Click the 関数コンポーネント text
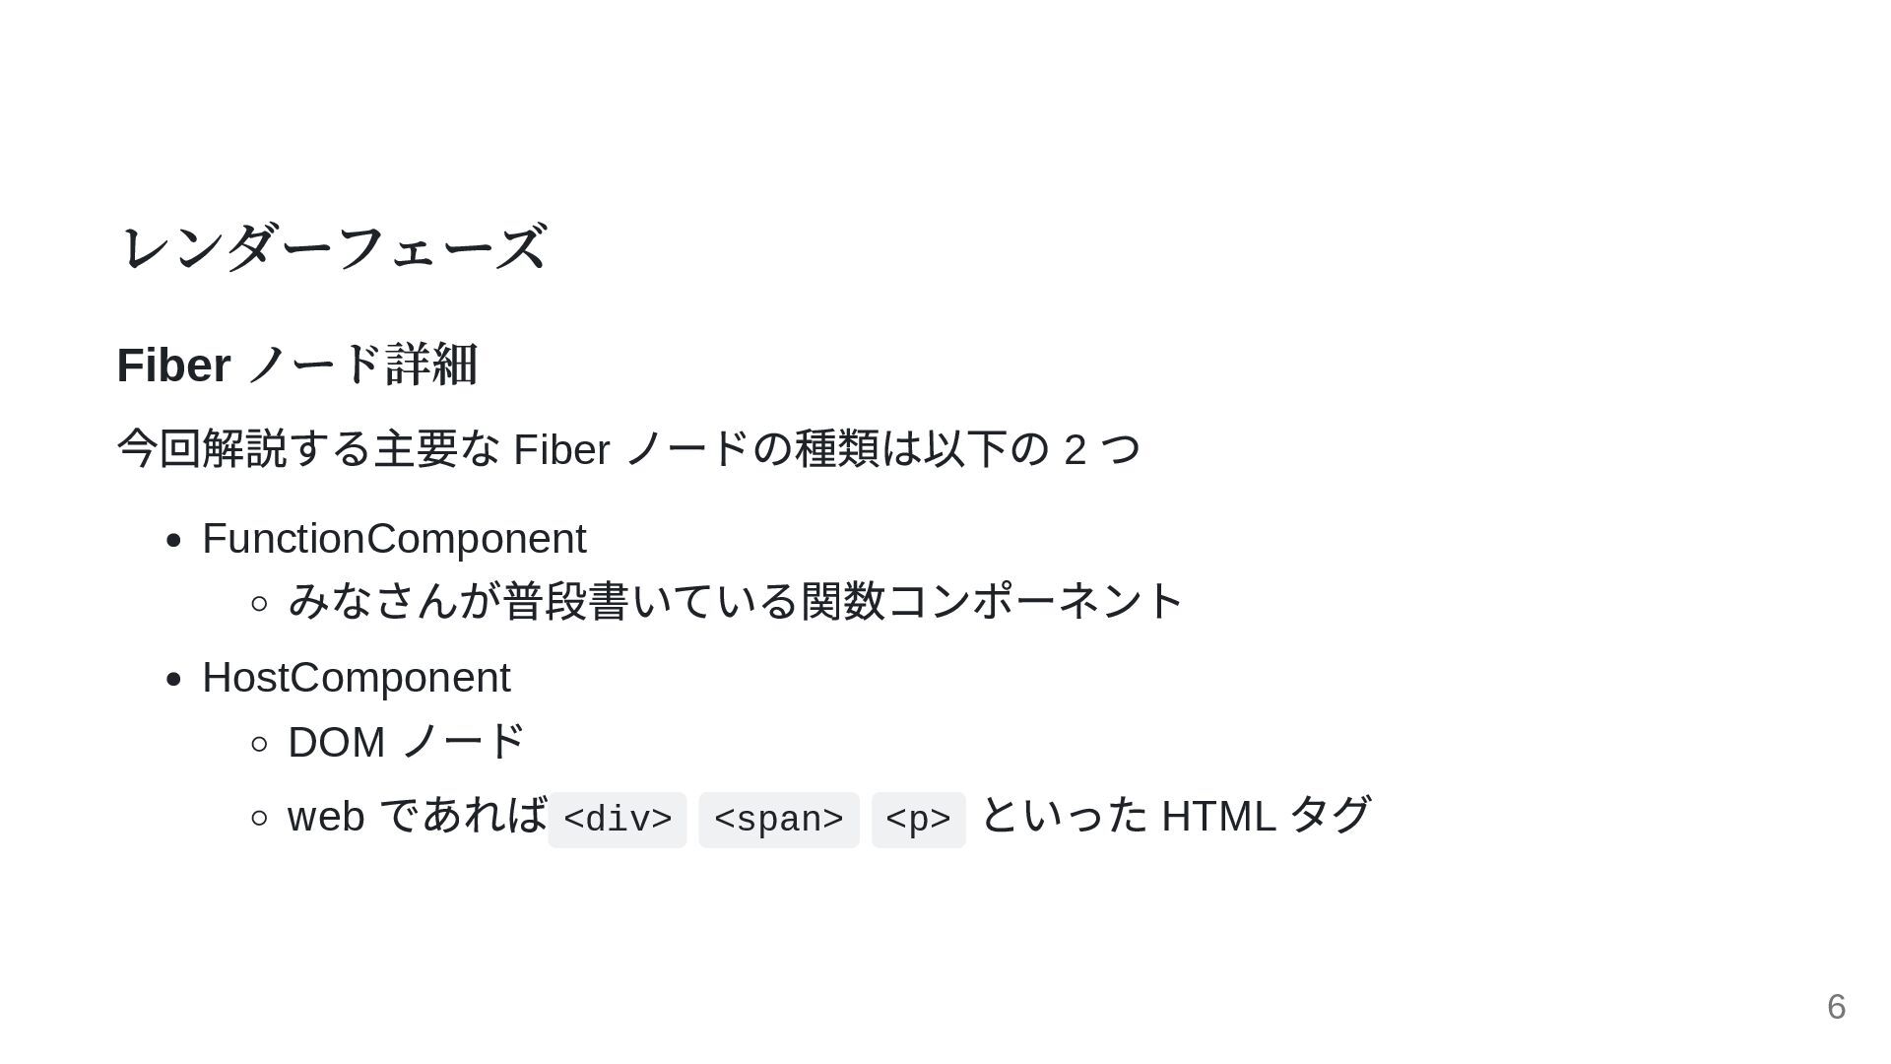1891x1064 pixels. pyautogui.click(x=991, y=601)
